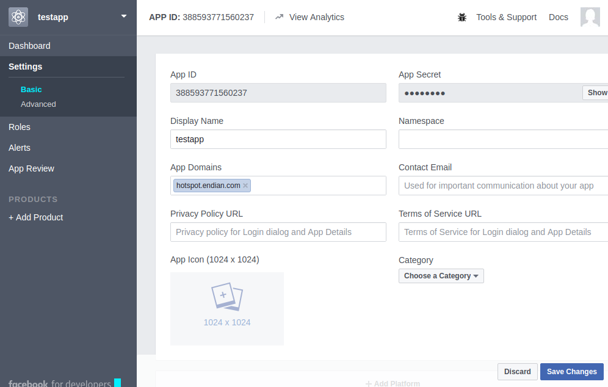Viewport: 608px width, 387px height.
Task: Click the View Analytics trend arrow icon
Action: click(x=280, y=17)
